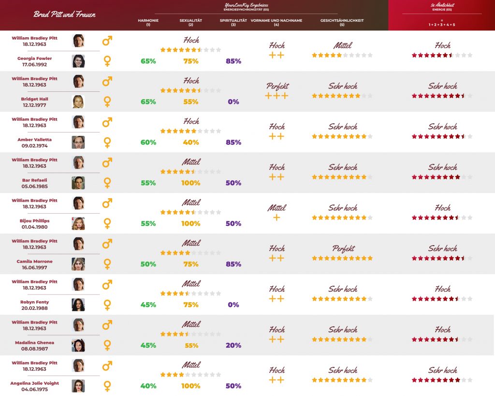The width and height of the screenshot is (495, 396).
Task: Click the Perfekt face similarity star rating
Action: [x=342, y=258]
